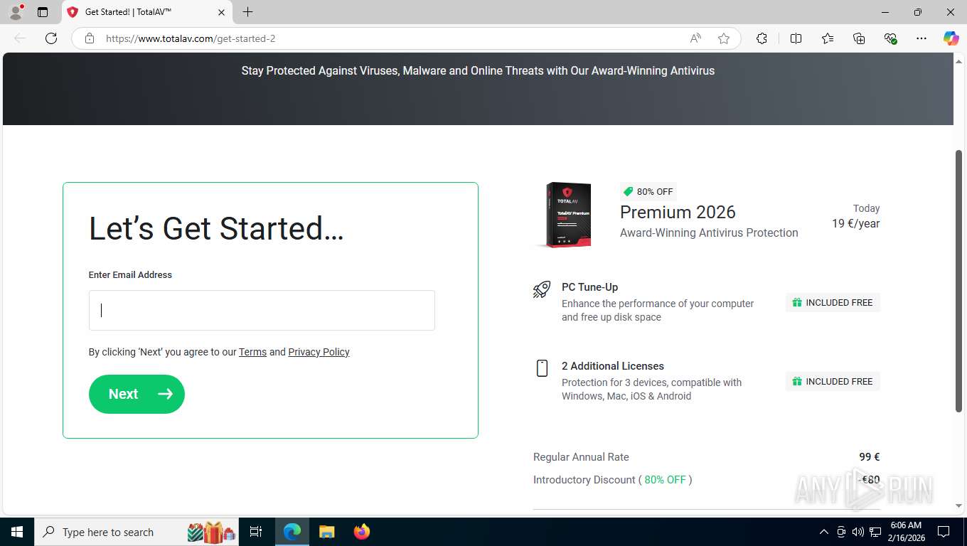Open the volume speaker tray icon

pyautogui.click(x=858, y=532)
